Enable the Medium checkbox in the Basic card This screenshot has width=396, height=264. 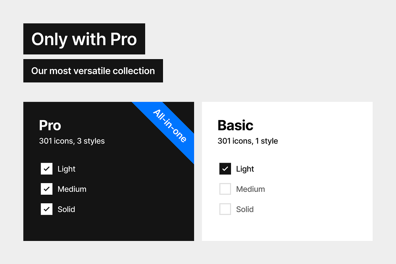[225, 189]
